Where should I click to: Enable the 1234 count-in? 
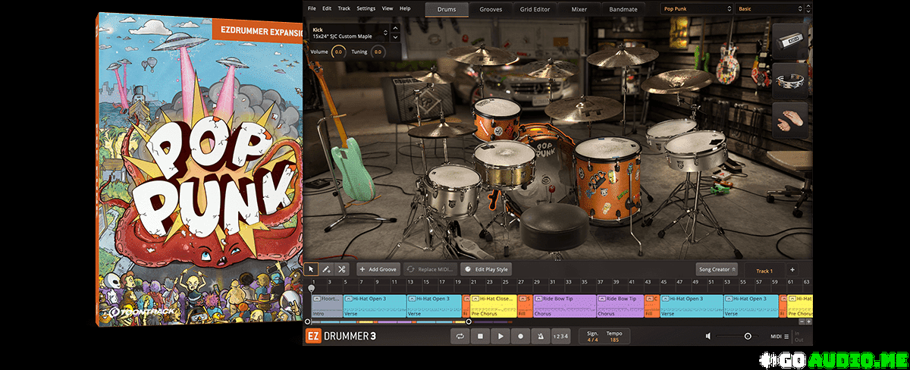pos(560,336)
